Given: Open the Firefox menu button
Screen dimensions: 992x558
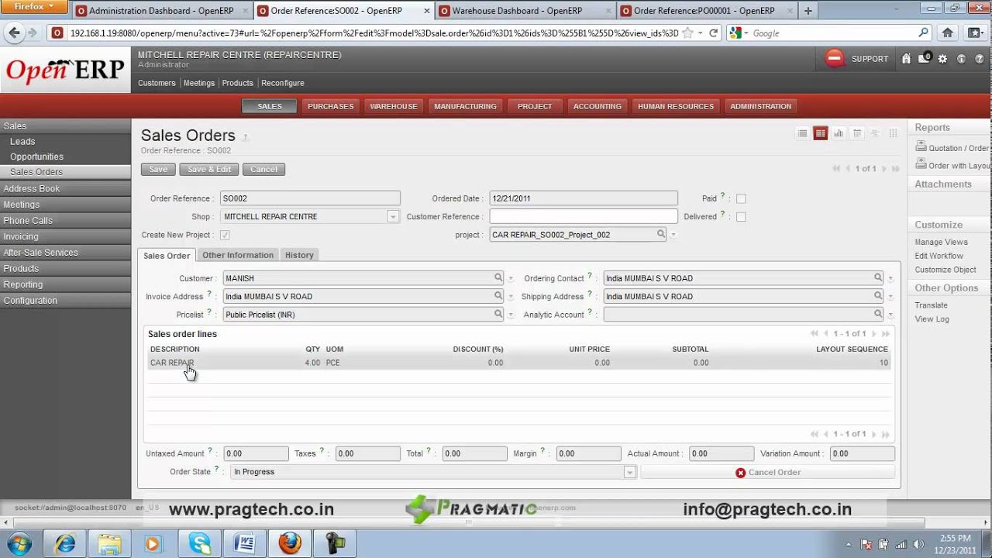Looking at the screenshot, I should click(x=34, y=7).
